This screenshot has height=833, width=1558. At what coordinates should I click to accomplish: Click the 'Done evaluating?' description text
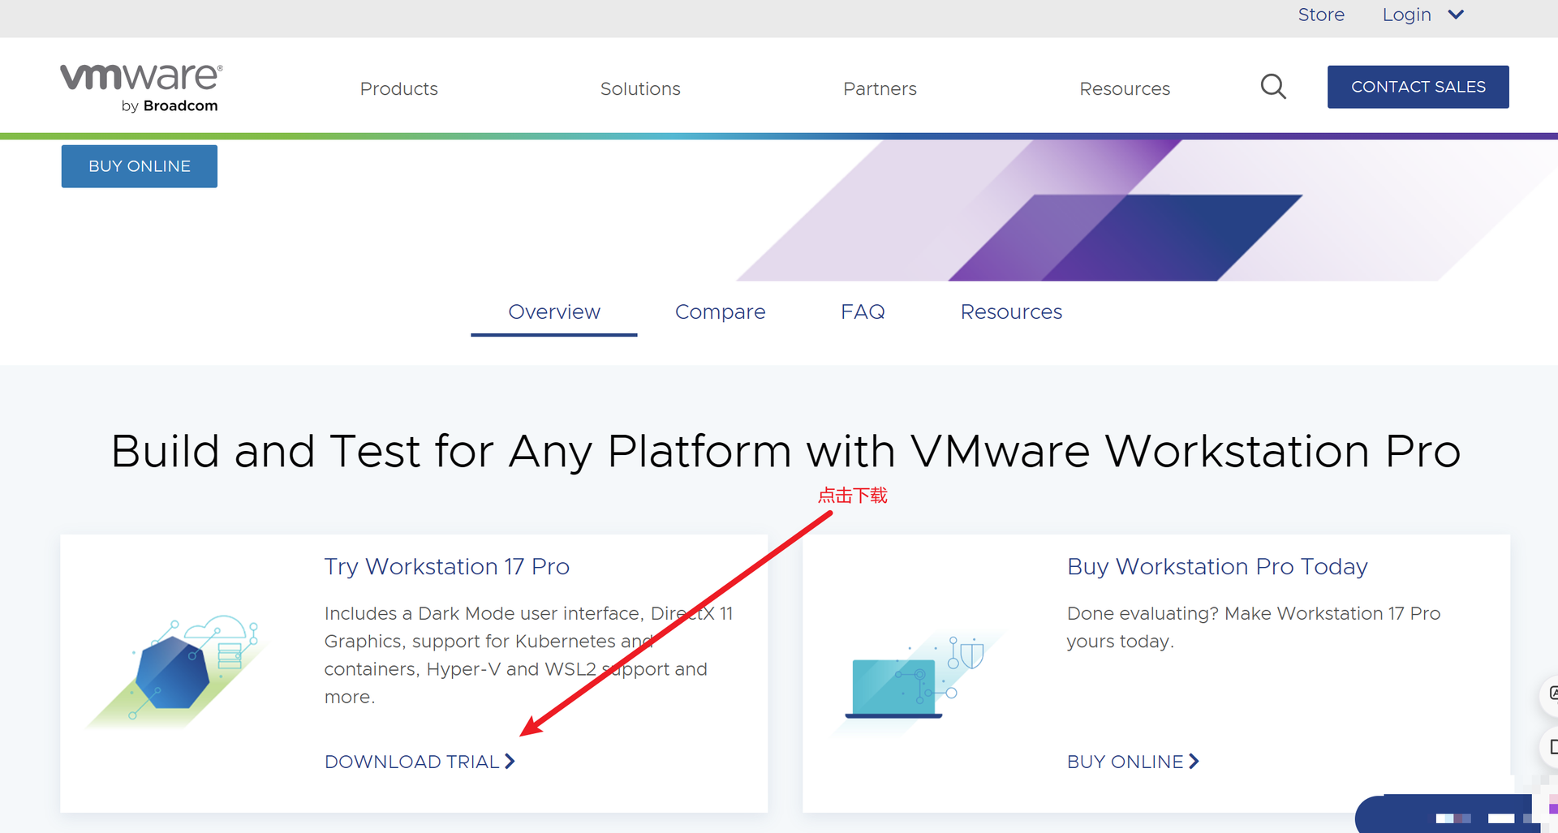1253,627
